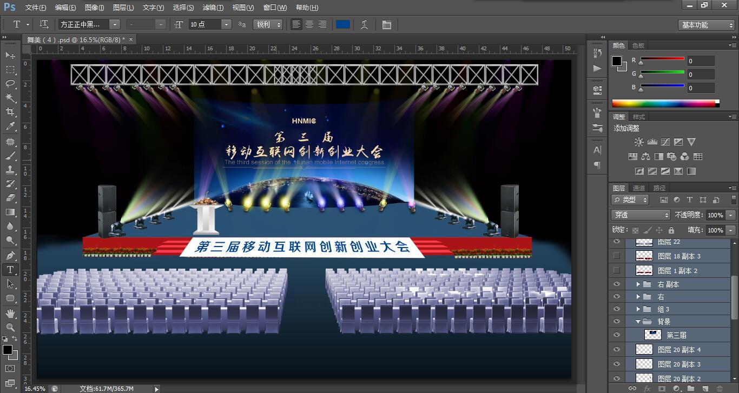Expand the 右 group
This screenshot has width=739, height=393.
pos(638,297)
